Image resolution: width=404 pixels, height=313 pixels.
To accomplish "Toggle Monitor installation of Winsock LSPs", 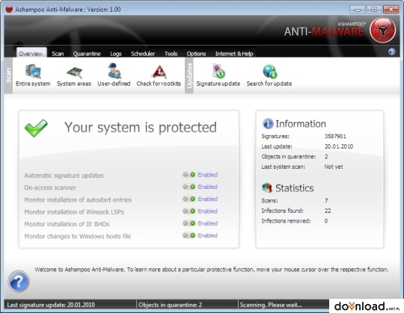I will point(189,211).
